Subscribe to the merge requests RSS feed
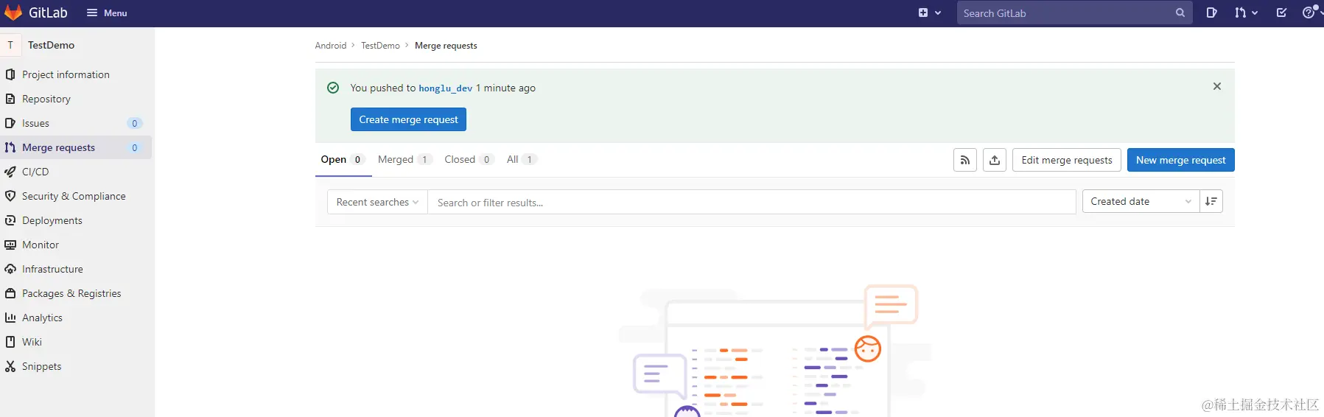The image size is (1324, 417). [x=964, y=160]
